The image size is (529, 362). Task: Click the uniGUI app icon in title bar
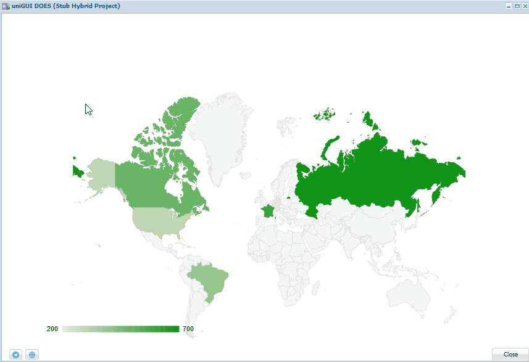pos(6,6)
